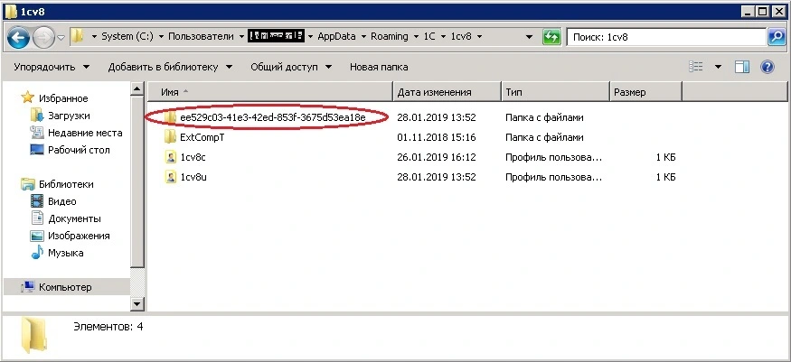Click the search magnifier icon

[775, 37]
